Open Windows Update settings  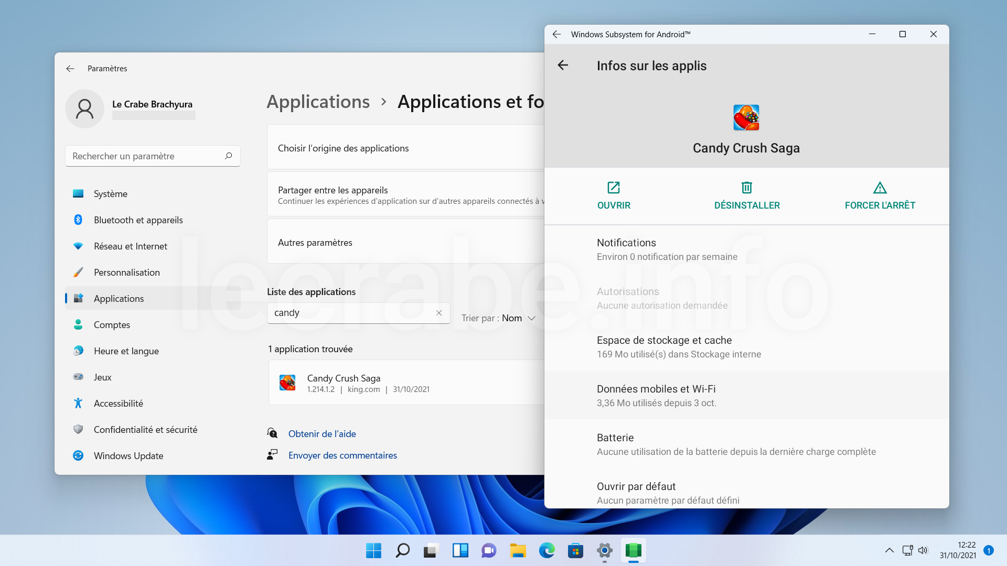pyautogui.click(x=153, y=456)
